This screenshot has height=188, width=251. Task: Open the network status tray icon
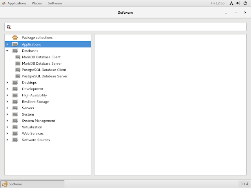click(231, 3)
